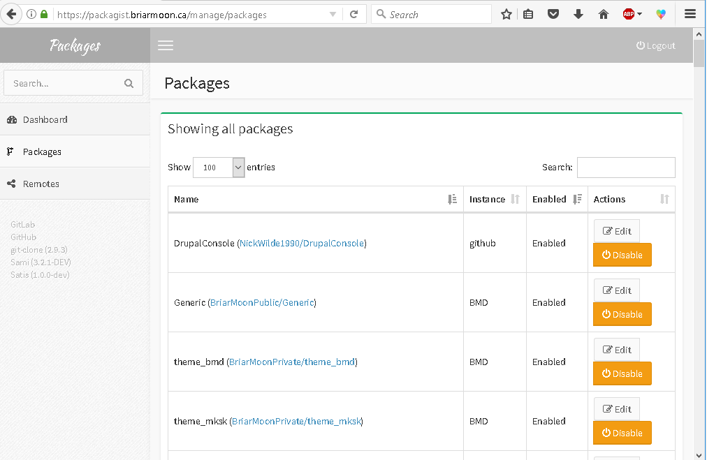Log out via the Logout link
Screen dimensions: 707x460
655,45
